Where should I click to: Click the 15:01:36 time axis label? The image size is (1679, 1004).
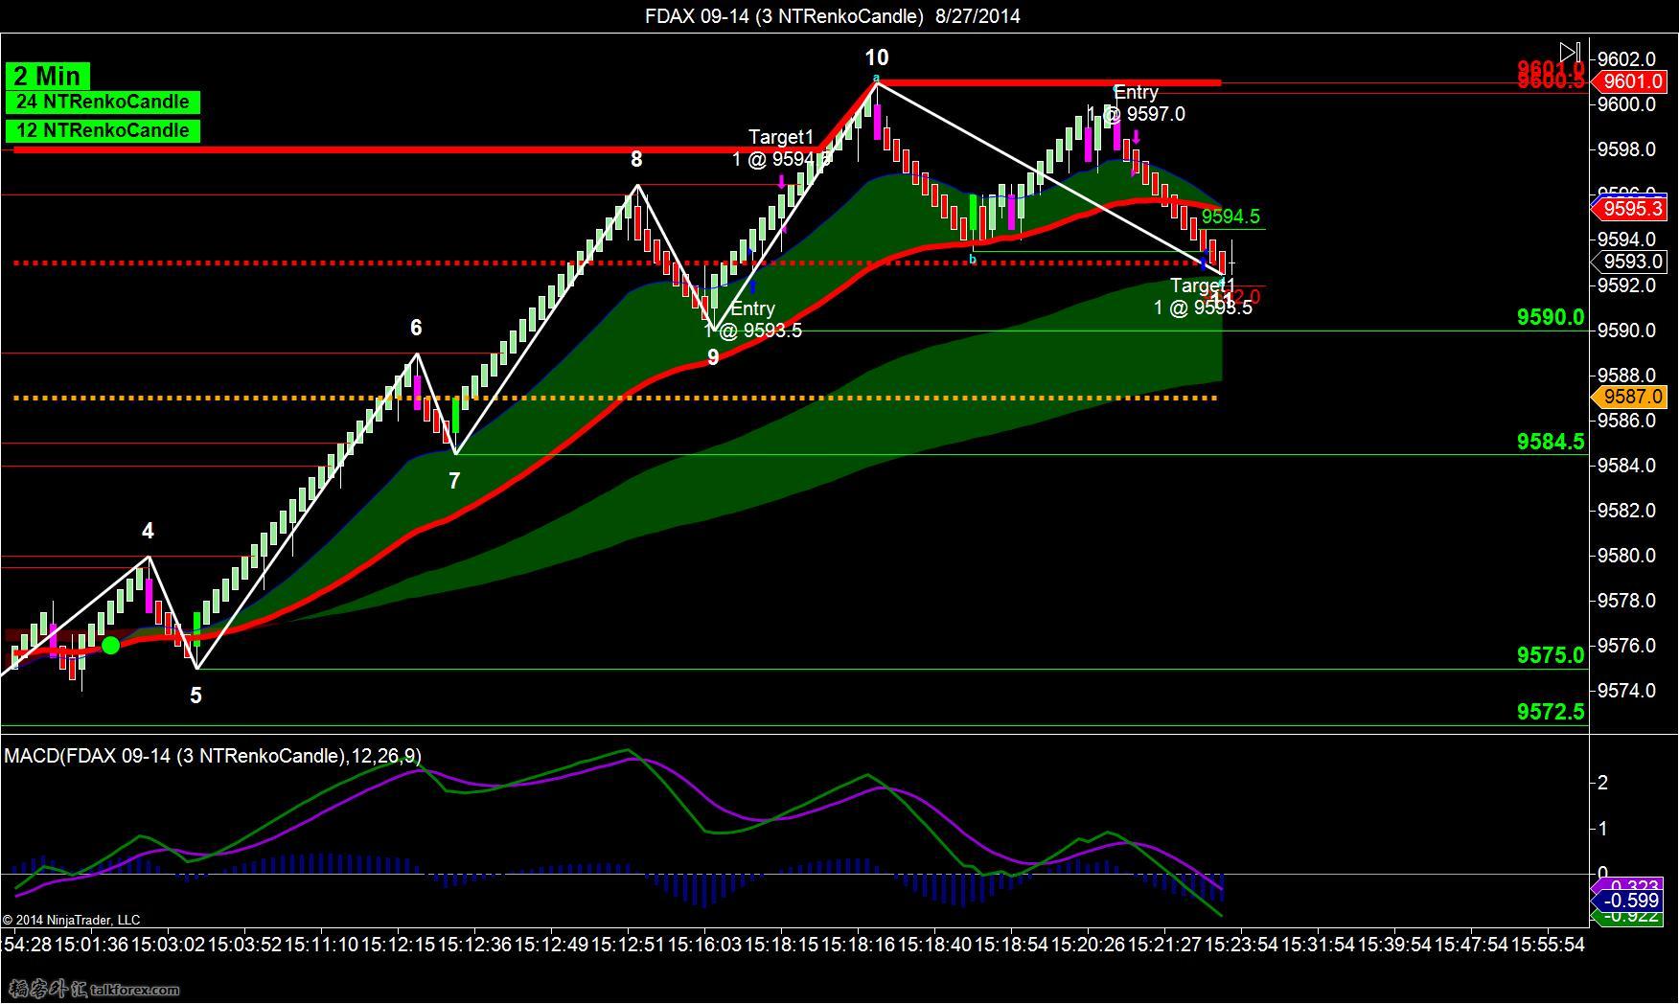[91, 945]
